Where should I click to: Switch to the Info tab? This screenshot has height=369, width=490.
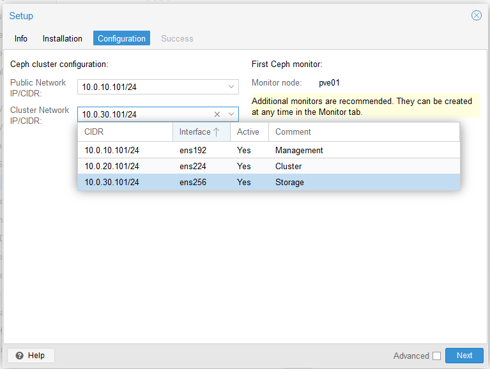[x=21, y=38]
